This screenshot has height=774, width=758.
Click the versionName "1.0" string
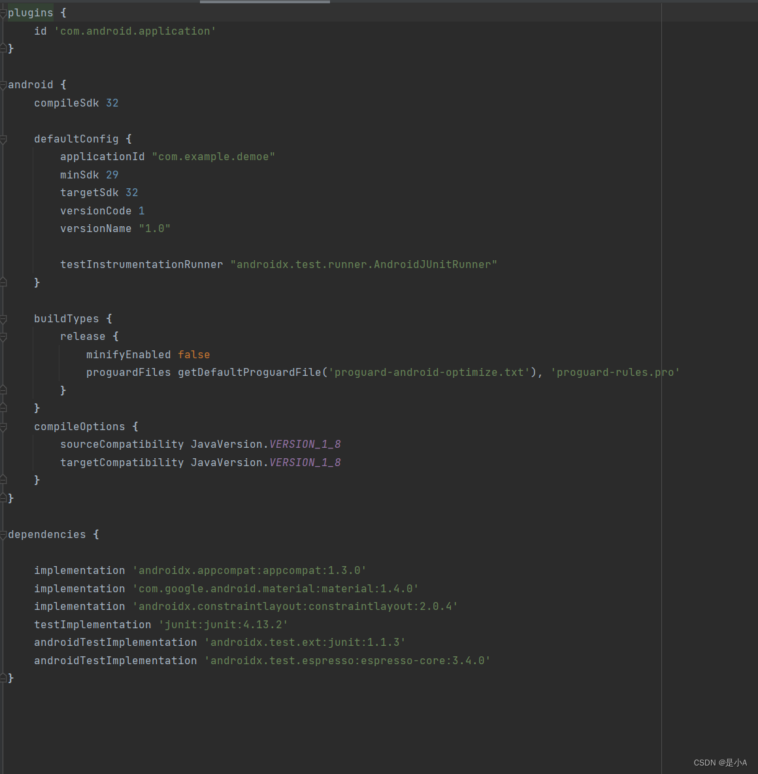click(x=154, y=229)
